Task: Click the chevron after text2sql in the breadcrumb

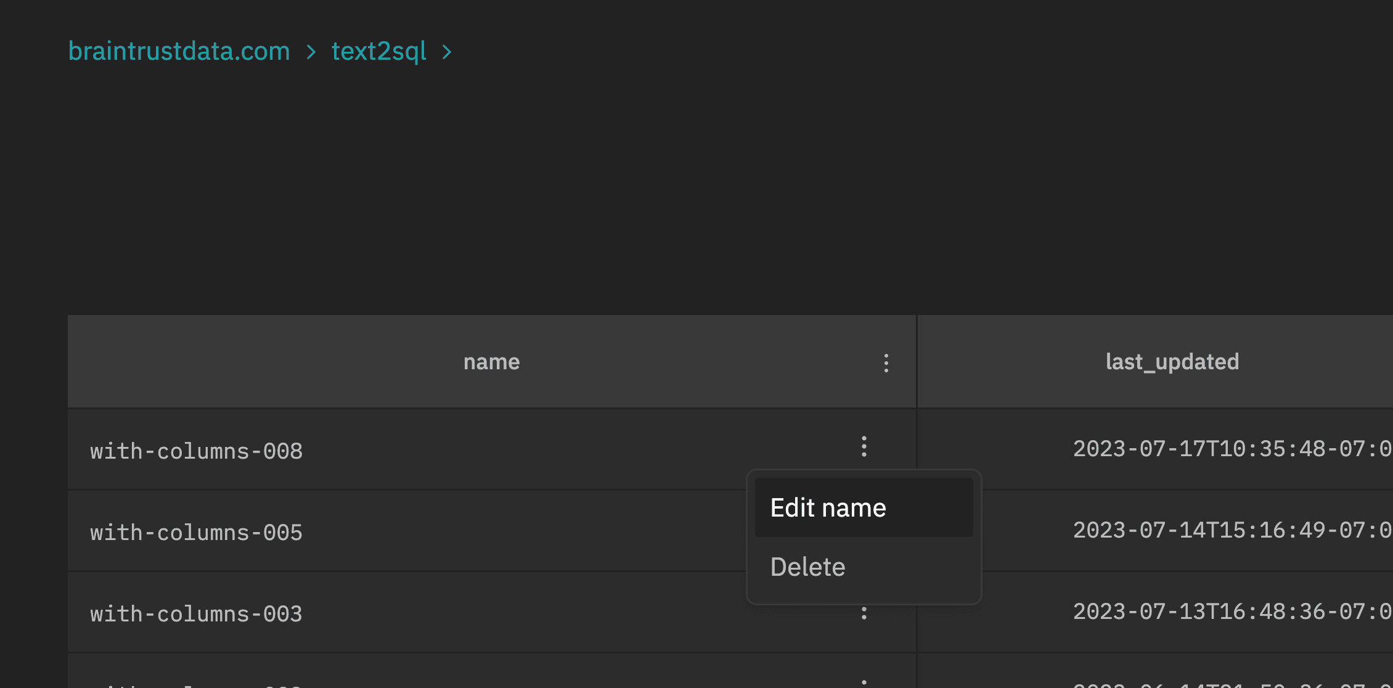Action: [448, 52]
